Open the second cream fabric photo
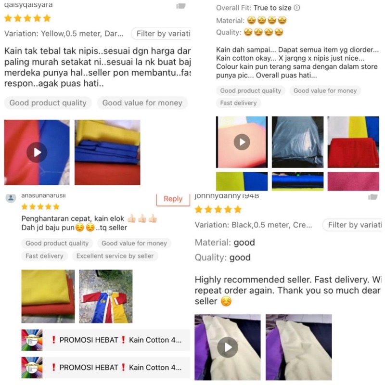The height and width of the screenshot is (385, 385). (298, 347)
